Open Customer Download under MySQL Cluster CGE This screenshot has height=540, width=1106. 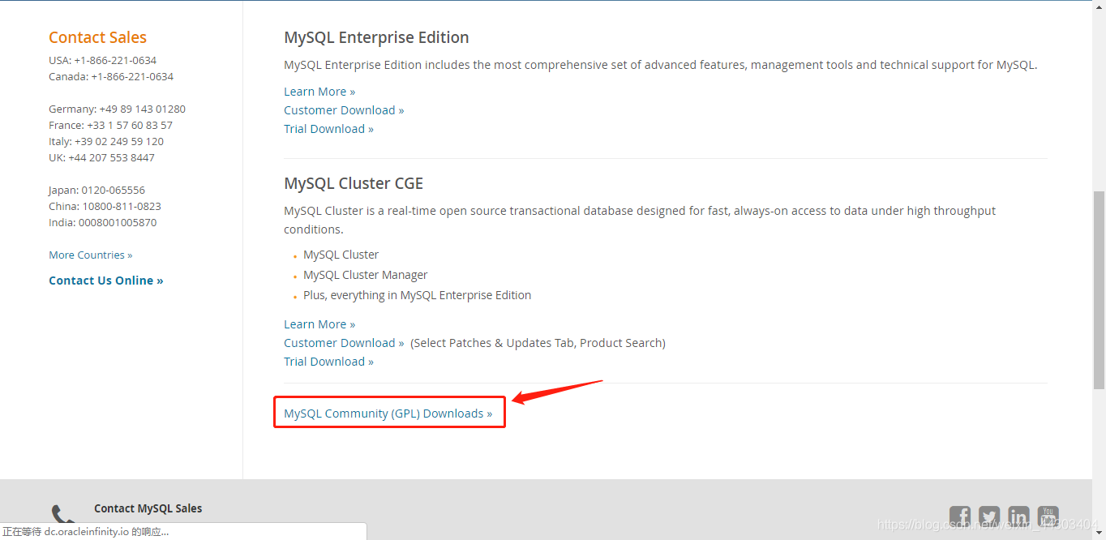pyautogui.click(x=344, y=343)
